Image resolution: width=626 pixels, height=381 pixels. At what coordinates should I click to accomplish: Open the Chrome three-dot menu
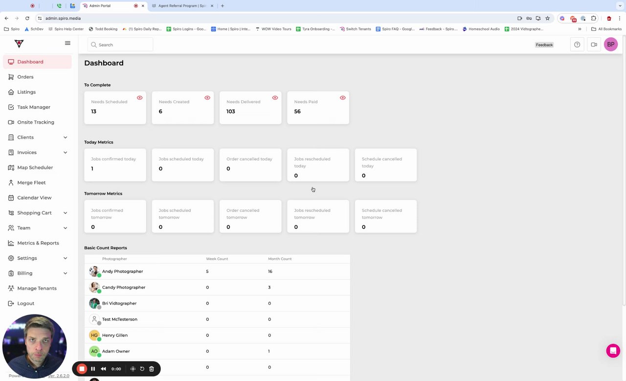click(x=620, y=18)
